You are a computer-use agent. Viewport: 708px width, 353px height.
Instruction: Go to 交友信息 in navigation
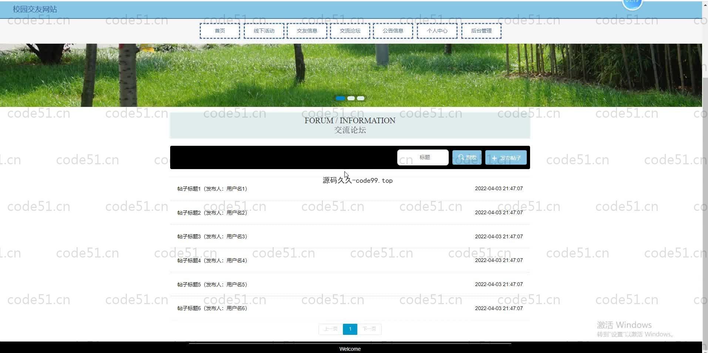click(307, 31)
